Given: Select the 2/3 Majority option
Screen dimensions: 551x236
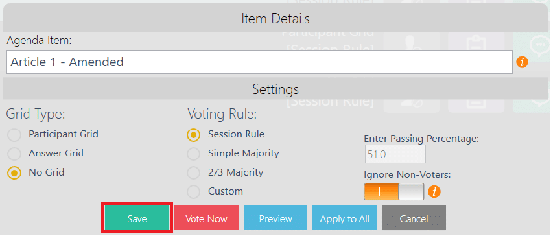Looking at the screenshot, I should 194,172.
